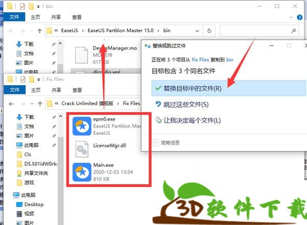Go up one level in bin window
Image resolution: width=307 pixels, height=225 pixels.
tap(39, 31)
